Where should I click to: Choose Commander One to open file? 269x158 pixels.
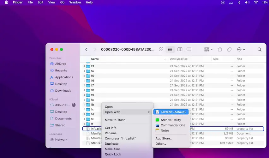173,125
